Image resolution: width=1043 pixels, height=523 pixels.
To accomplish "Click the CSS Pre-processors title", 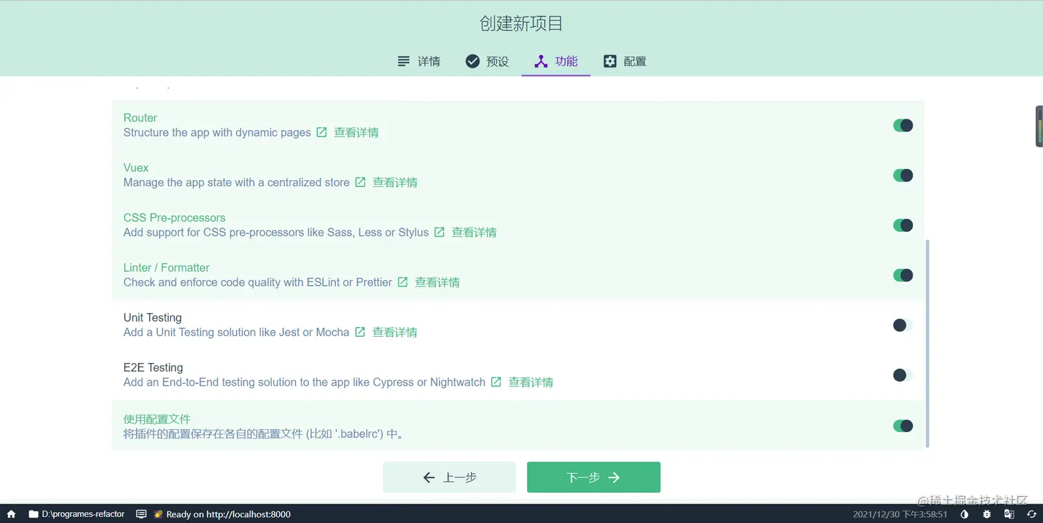I will (x=175, y=217).
